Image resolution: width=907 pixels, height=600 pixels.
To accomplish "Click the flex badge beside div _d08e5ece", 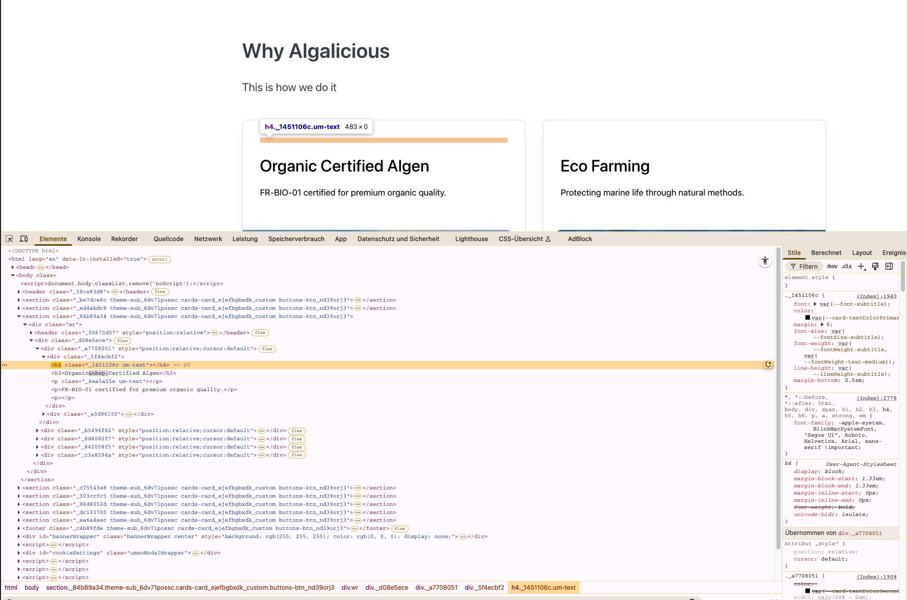I will 122,341.
